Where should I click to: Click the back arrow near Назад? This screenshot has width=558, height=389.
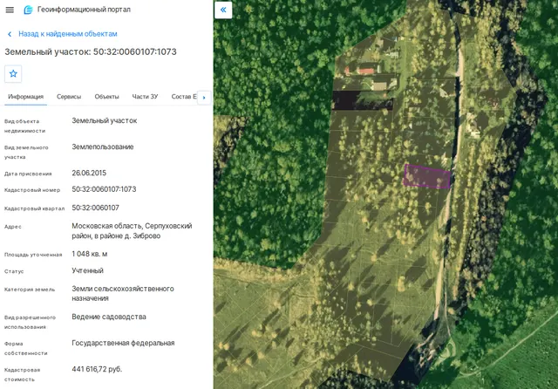point(10,34)
